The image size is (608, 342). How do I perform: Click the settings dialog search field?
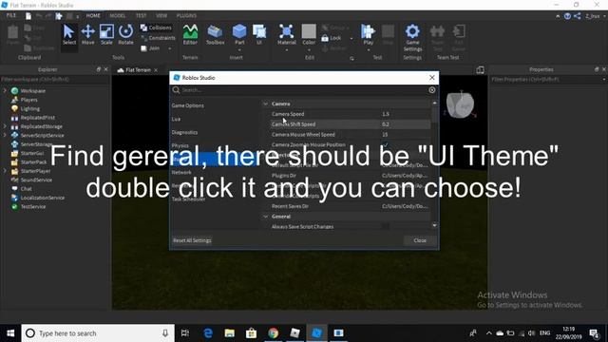coord(304,90)
